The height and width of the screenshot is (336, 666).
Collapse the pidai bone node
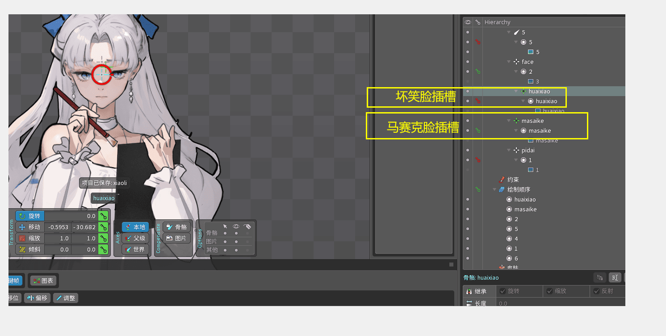click(x=509, y=150)
